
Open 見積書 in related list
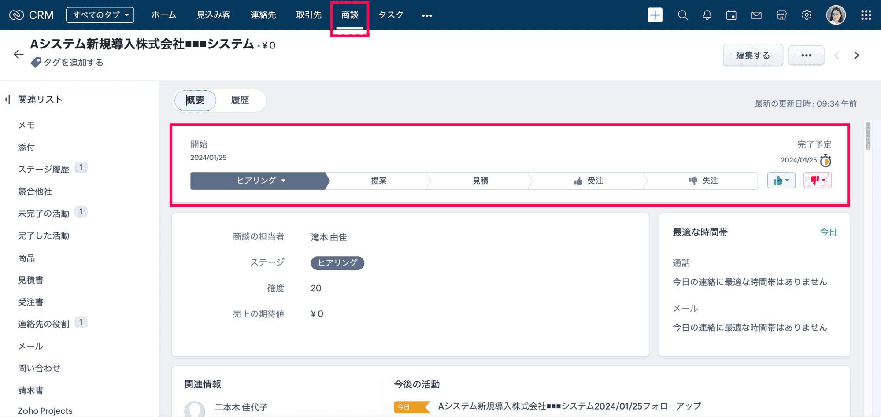click(x=31, y=280)
